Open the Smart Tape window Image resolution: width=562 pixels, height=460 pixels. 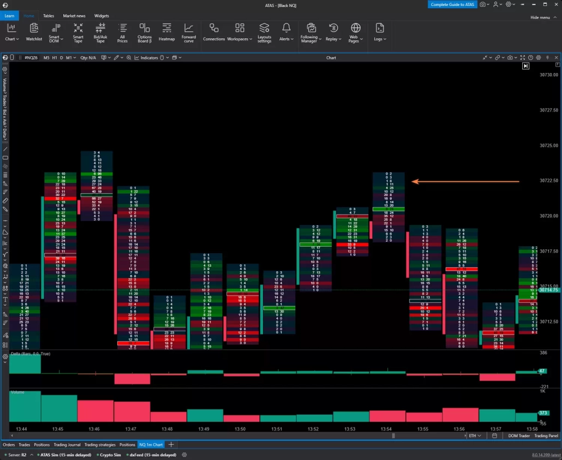coord(78,33)
